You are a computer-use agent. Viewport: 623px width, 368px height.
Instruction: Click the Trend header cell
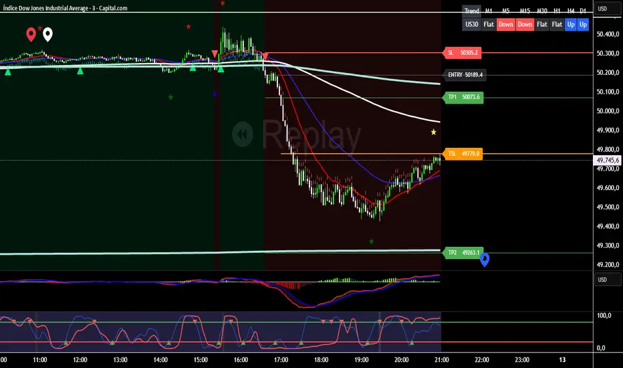[x=472, y=11]
